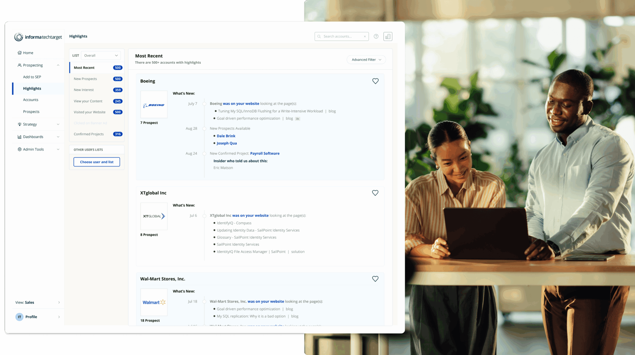This screenshot has height=355, width=635.
Task: Click Eric Matson insider name
Action: coord(223,168)
